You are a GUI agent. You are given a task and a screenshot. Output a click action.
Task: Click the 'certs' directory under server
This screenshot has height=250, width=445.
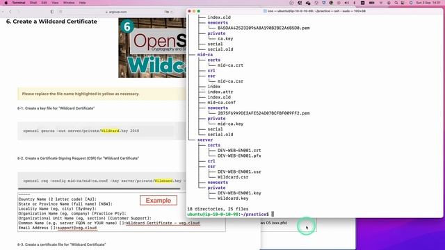pos(213,145)
